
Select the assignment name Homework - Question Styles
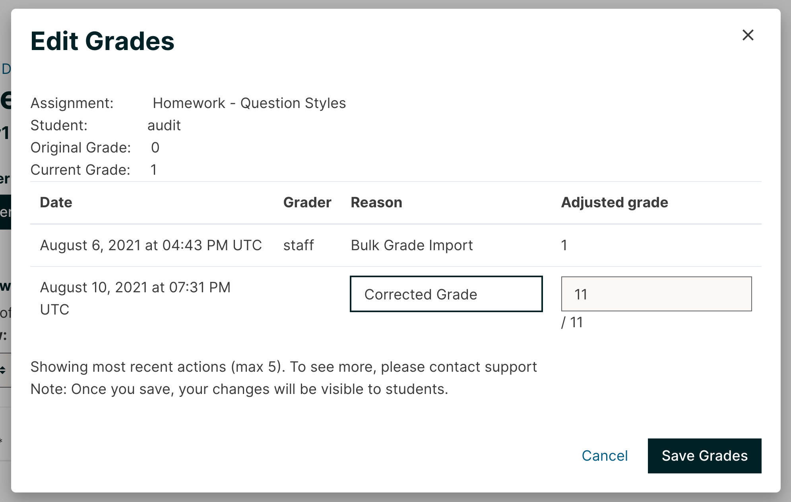(x=249, y=103)
